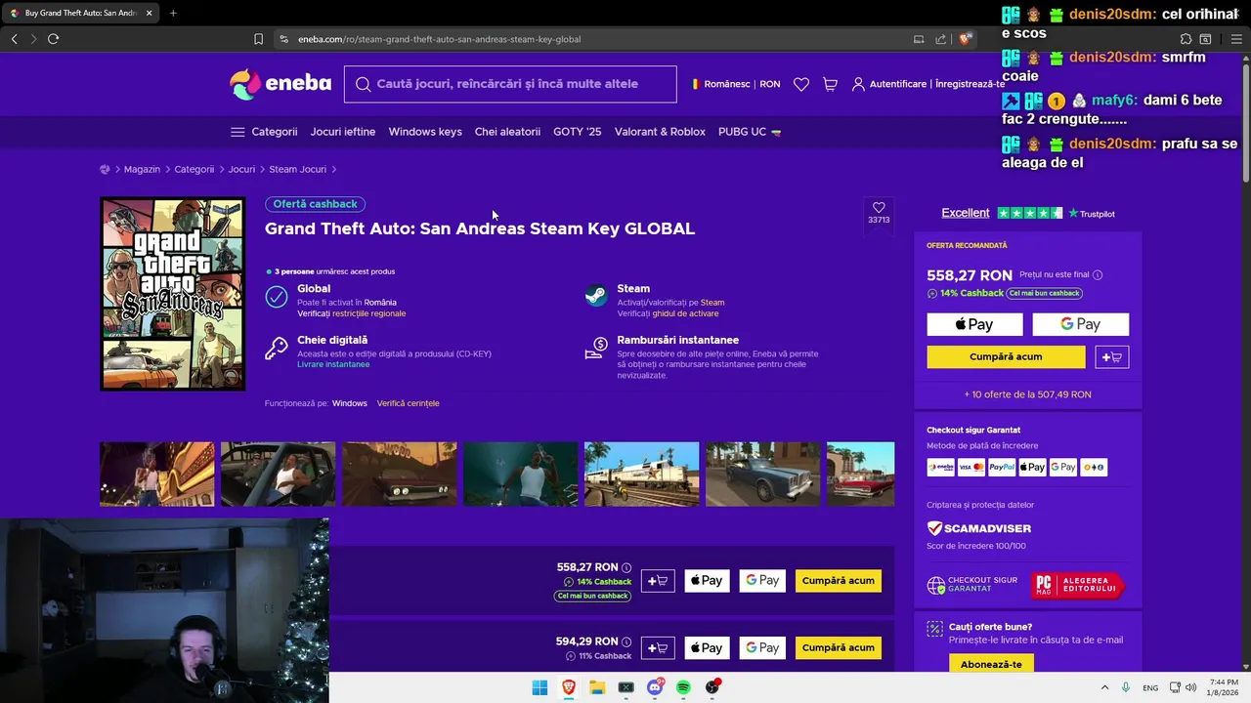Close the Buy Grand Theft Auto tab

(x=149, y=13)
